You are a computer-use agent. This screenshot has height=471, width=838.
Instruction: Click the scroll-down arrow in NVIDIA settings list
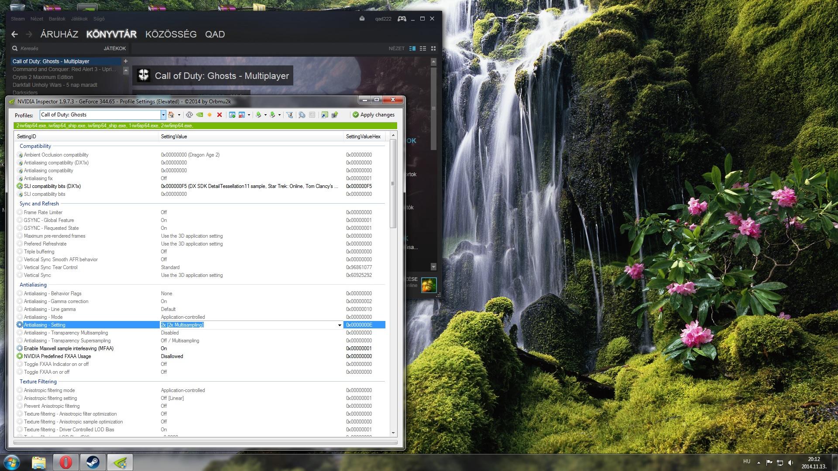[393, 433]
